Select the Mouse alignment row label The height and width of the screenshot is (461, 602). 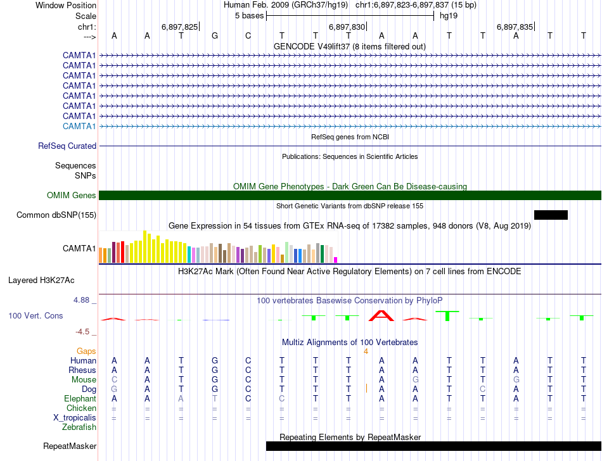(84, 379)
